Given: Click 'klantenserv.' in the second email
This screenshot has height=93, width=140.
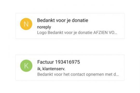Looking at the screenshot, I should [54, 69].
